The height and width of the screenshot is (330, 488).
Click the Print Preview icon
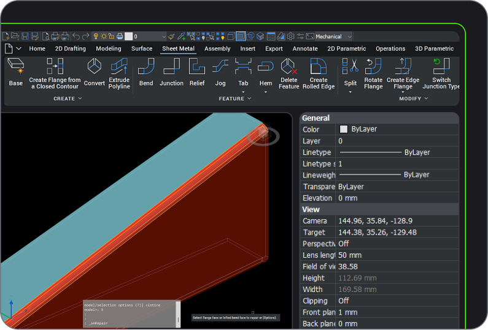(x=45, y=36)
